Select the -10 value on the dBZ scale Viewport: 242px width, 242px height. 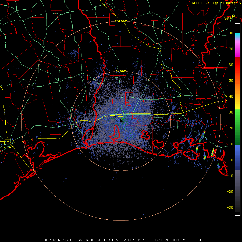coord(230,176)
